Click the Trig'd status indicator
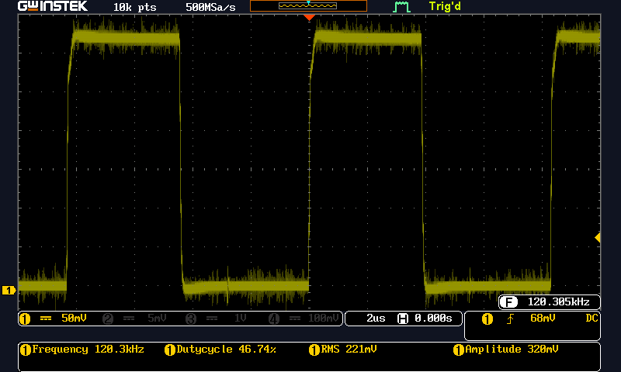The image size is (621, 372). click(445, 6)
